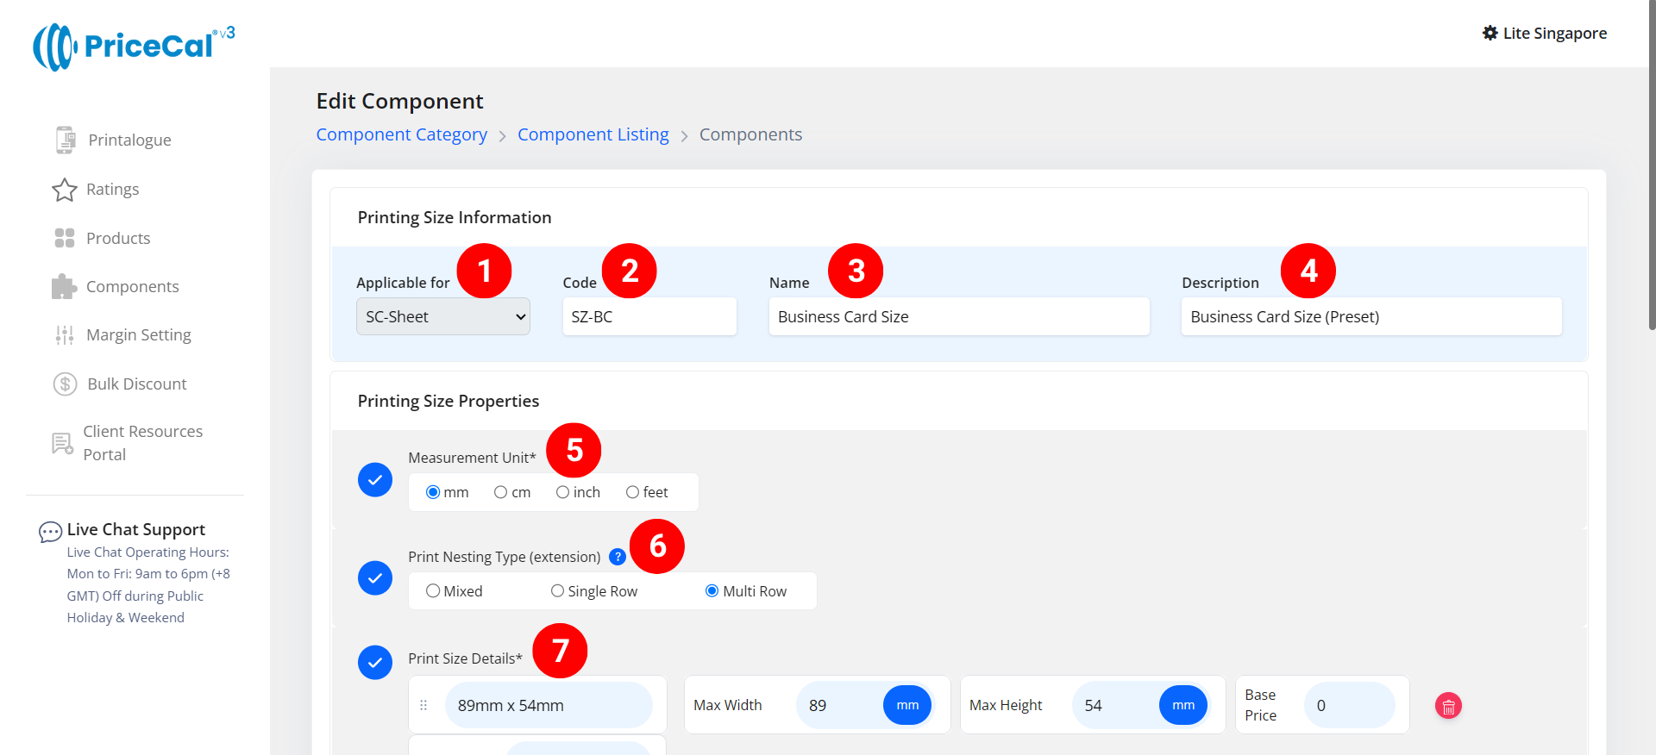Delete the 89mm x 54mm size row
This screenshot has width=1656, height=755.
1448,706
